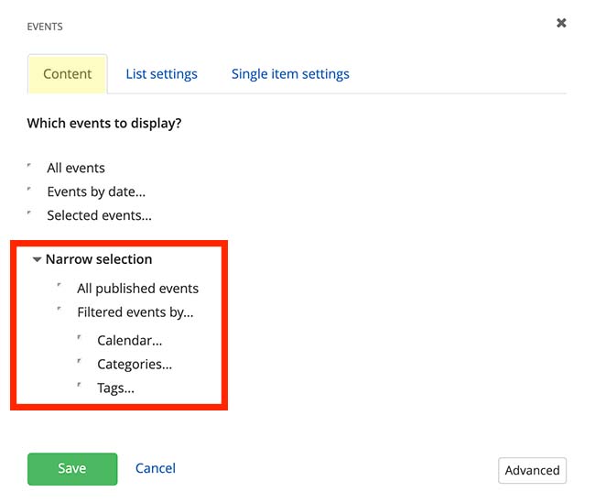Image resolution: width=595 pixels, height=503 pixels.
Task: Click the 'Narrow selection' label text
Action: (x=99, y=259)
